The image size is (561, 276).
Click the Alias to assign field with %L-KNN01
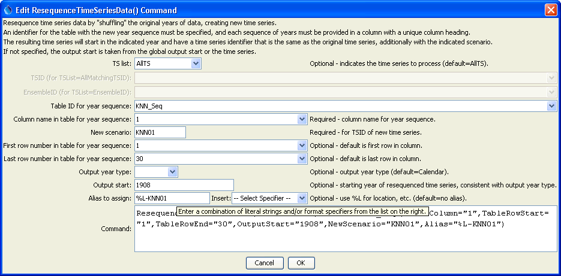172,198
